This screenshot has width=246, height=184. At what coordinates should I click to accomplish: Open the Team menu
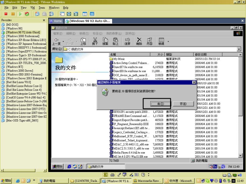click(42, 8)
